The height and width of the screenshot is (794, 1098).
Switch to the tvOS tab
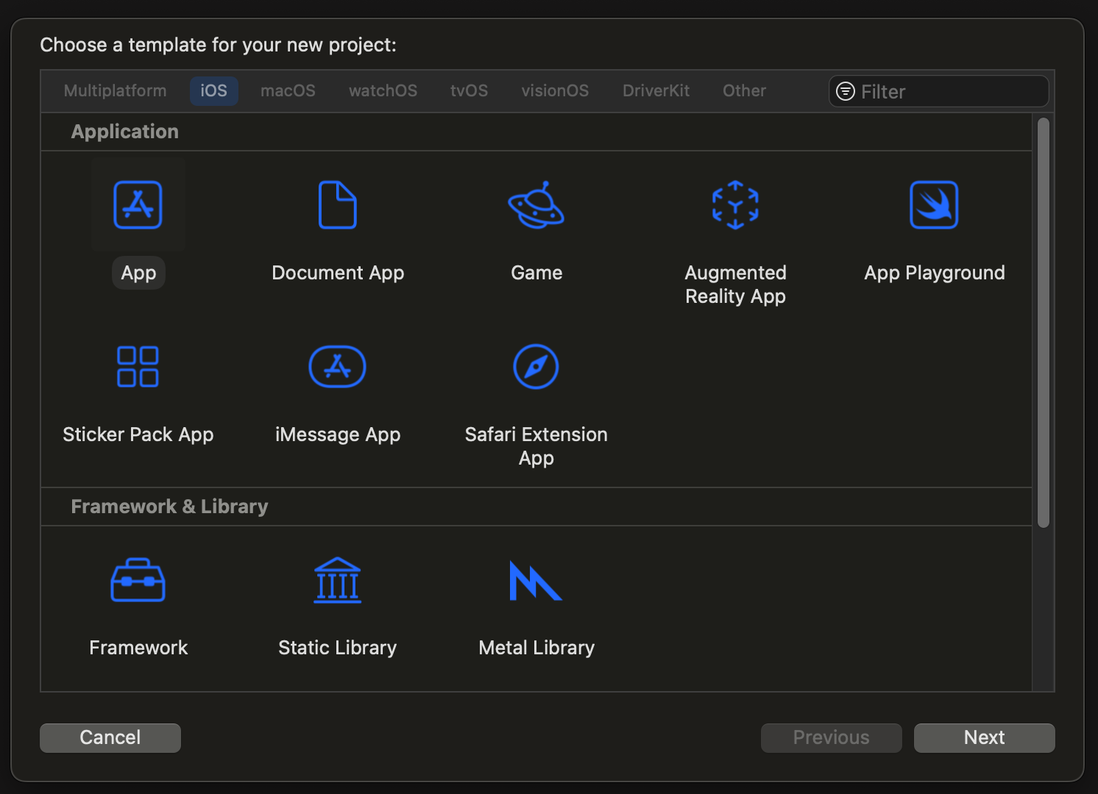pyautogui.click(x=470, y=91)
